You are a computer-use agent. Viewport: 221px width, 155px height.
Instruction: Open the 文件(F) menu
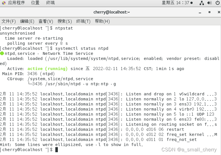tap(9, 21)
